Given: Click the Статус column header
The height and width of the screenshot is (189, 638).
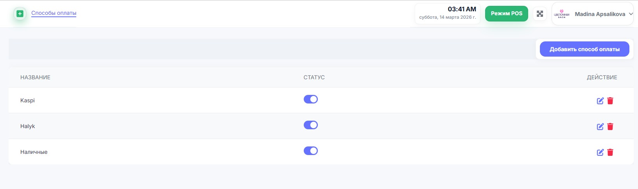Looking at the screenshot, I should pyautogui.click(x=314, y=77).
